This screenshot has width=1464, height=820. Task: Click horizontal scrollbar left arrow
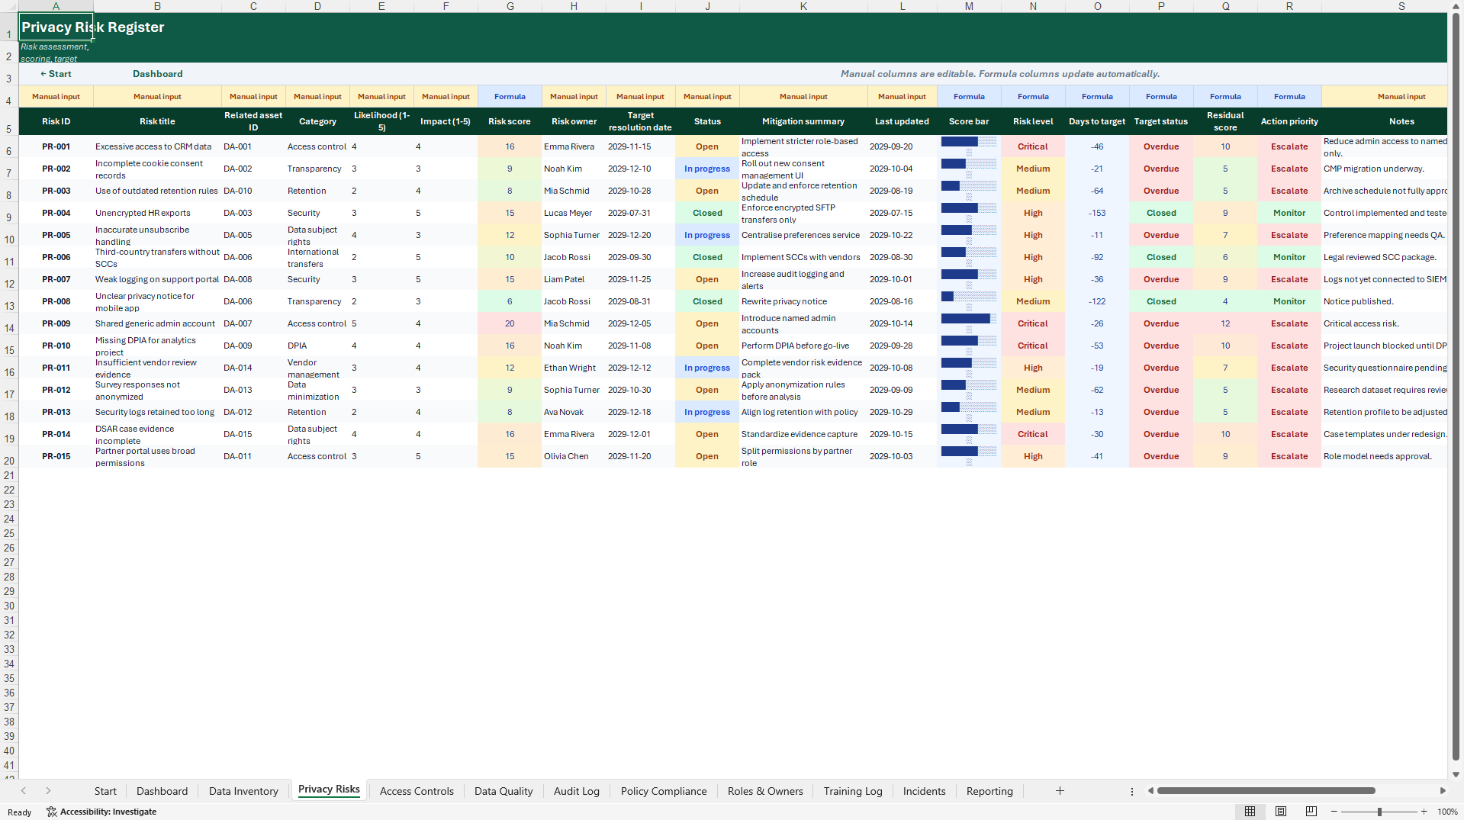pos(1150,791)
